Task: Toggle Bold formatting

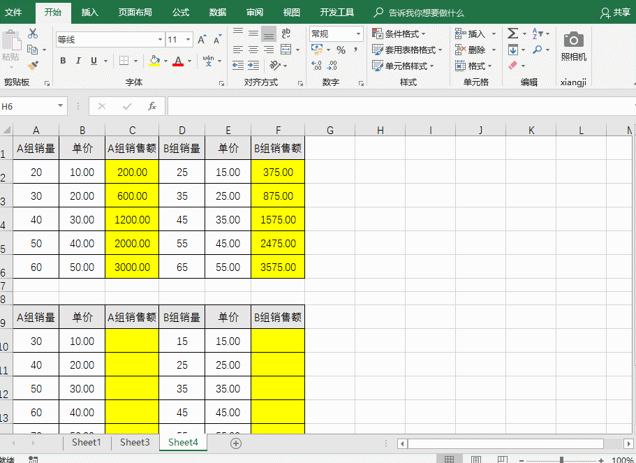Action: [x=63, y=61]
